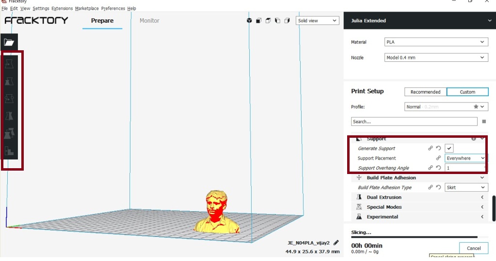Select the bust model on build plate
The height and width of the screenshot is (261, 496).
point(217,212)
